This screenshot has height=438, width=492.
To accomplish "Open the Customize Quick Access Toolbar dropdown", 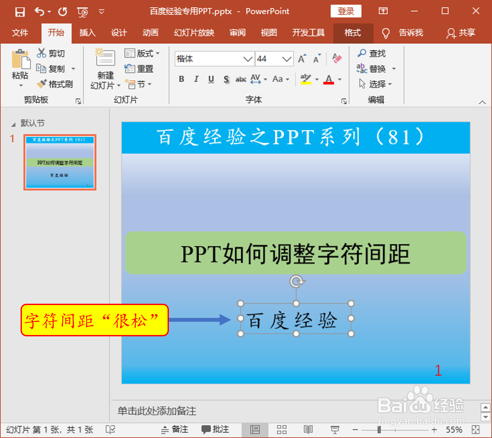I will pos(101,12).
